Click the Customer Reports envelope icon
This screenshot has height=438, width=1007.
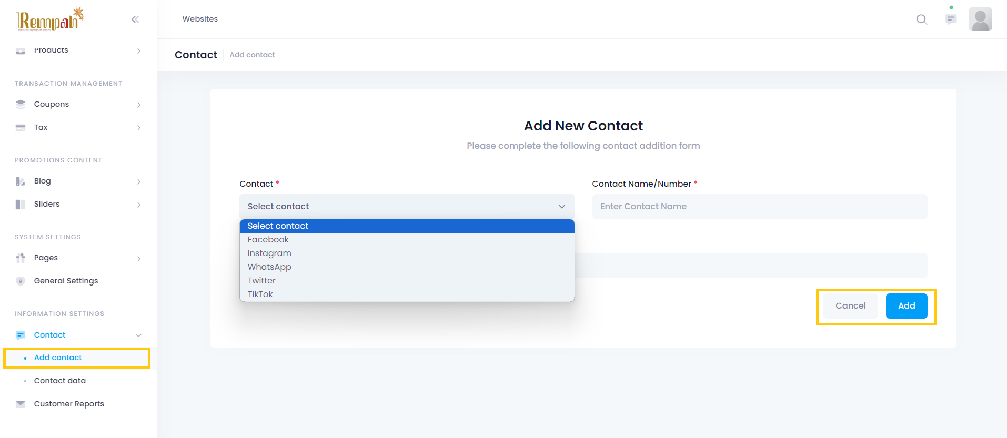tap(21, 404)
